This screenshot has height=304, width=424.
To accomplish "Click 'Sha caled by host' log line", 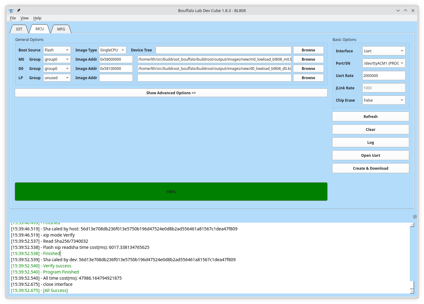I will pos(124,229).
